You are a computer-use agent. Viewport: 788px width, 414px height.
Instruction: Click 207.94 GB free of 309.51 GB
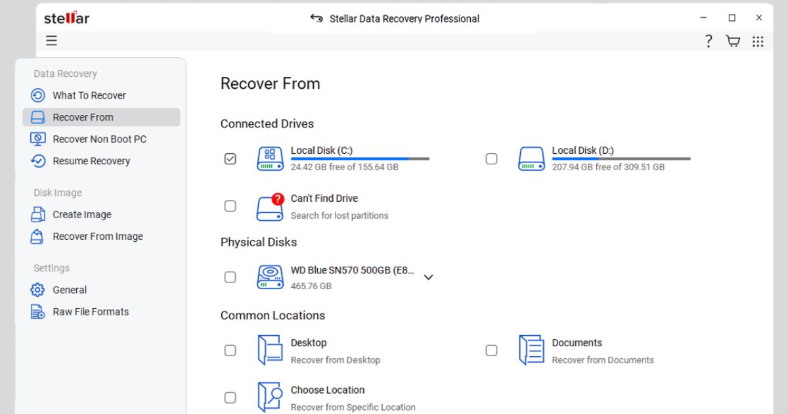pyautogui.click(x=608, y=167)
